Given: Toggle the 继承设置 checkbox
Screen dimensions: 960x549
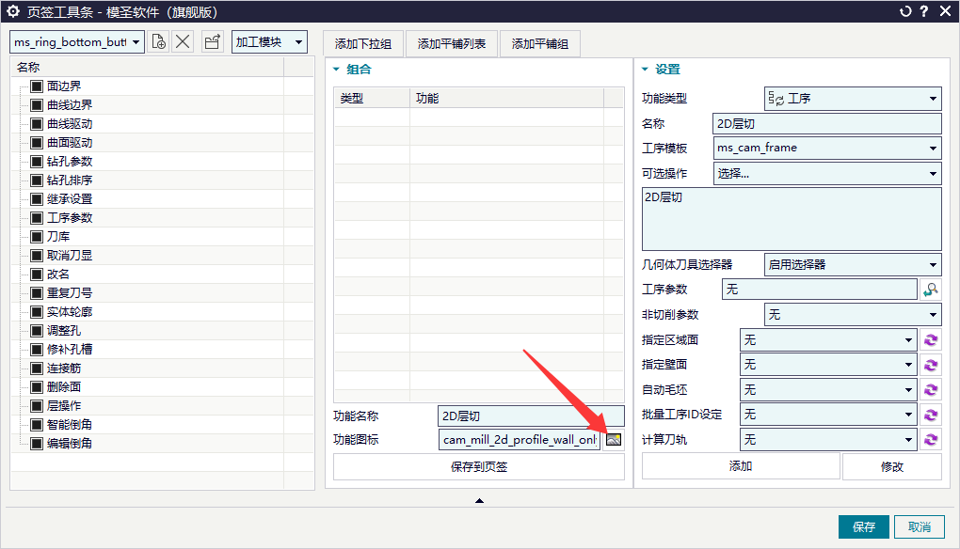Looking at the screenshot, I should click(x=37, y=199).
